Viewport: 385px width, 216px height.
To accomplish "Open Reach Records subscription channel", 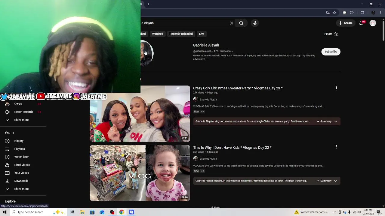I will click(x=23, y=112).
